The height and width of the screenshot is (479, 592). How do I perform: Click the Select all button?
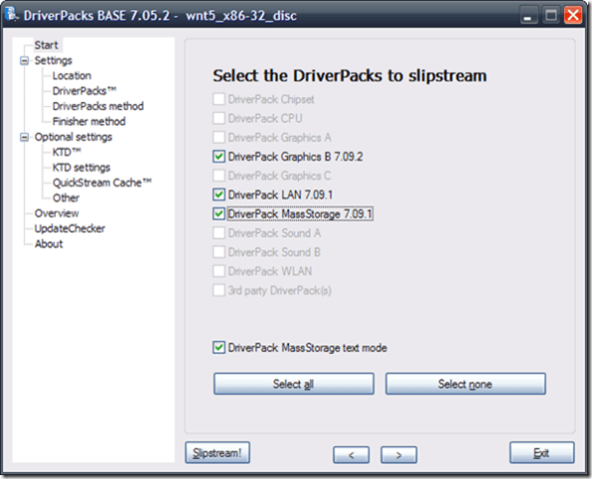tap(294, 384)
